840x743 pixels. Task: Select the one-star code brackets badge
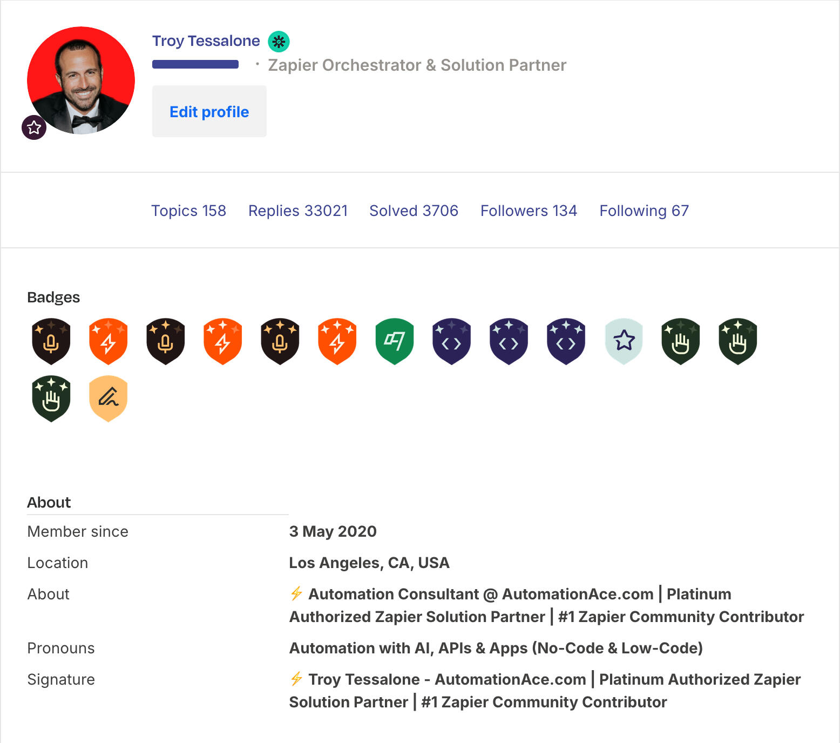pyautogui.click(x=452, y=341)
